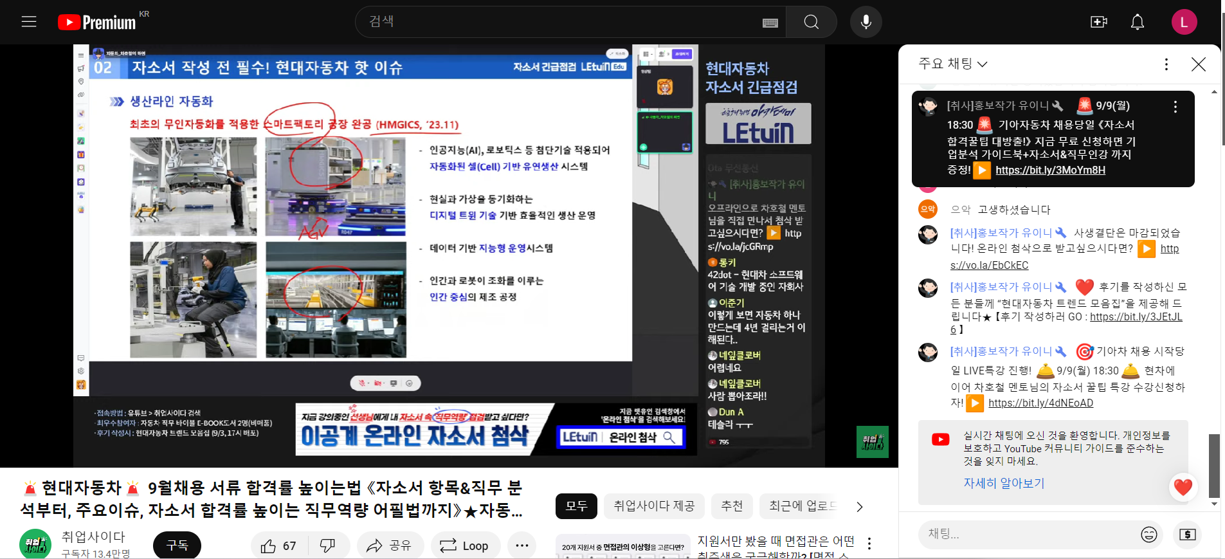Select the 추천 filter chip
The image size is (1225, 559).
click(732, 506)
